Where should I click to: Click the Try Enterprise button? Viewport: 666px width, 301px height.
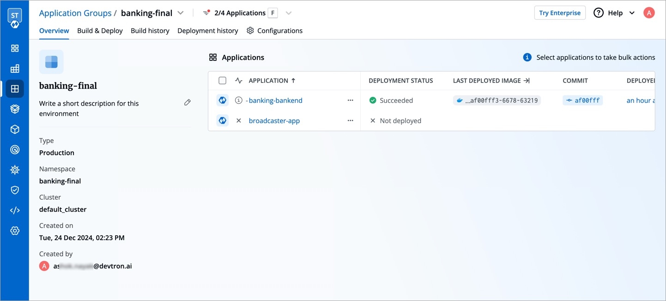coord(559,13)
